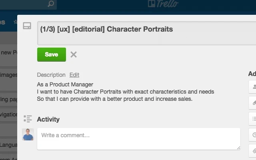This screenshot has width=256, height=160.
Task: Click the search magnifier icon
Action: point(51,4)
